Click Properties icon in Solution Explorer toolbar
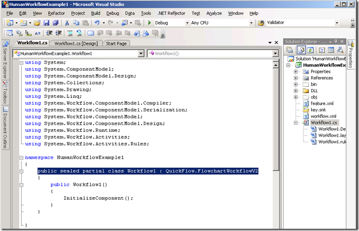Viewport: 359px width, 231px height. point(289,50)
